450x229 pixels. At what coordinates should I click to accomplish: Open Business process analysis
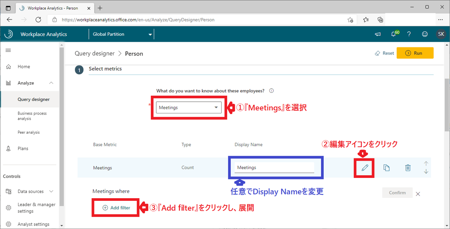tap(32, 116)
